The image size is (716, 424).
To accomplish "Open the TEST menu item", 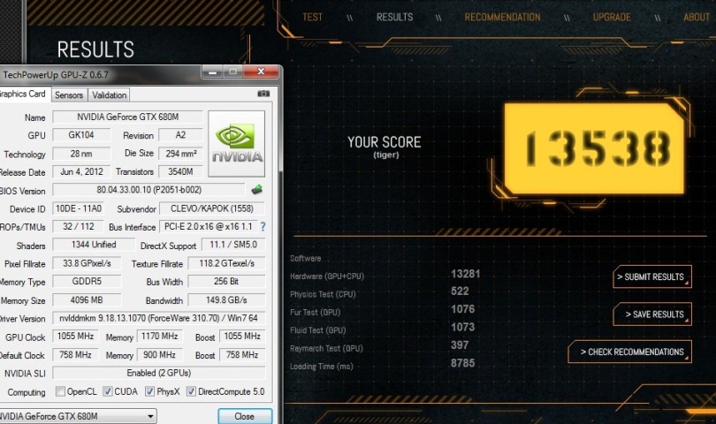I will point(312,18).
